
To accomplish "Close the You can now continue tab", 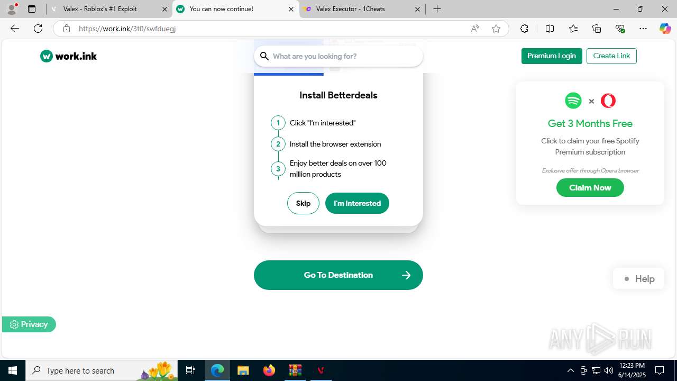I will [291, 9].
